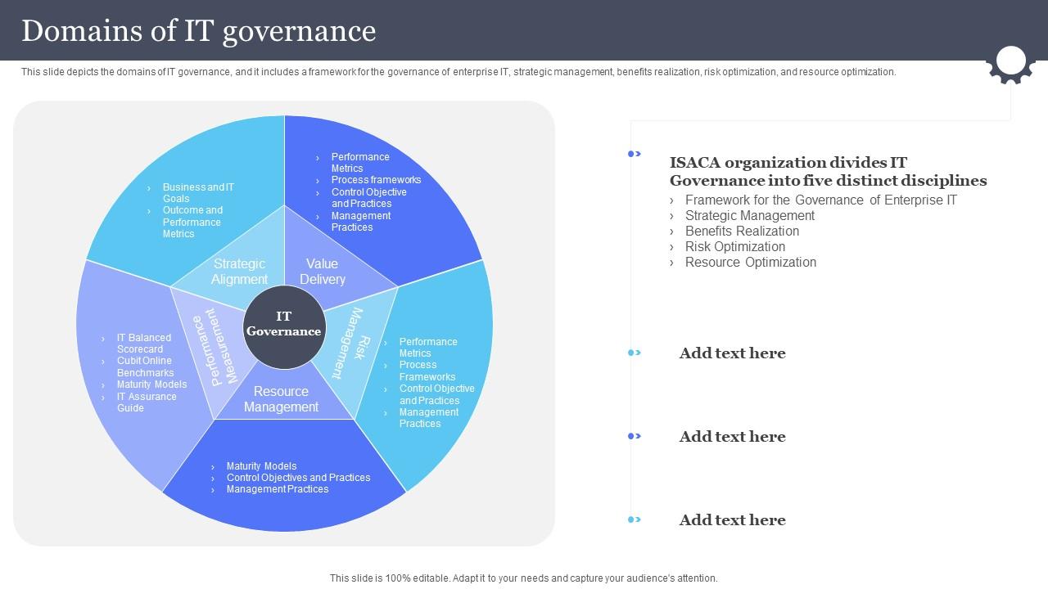Select the dark IT Governance center circle
The image size is (1048, 589).
coord(283,326)
